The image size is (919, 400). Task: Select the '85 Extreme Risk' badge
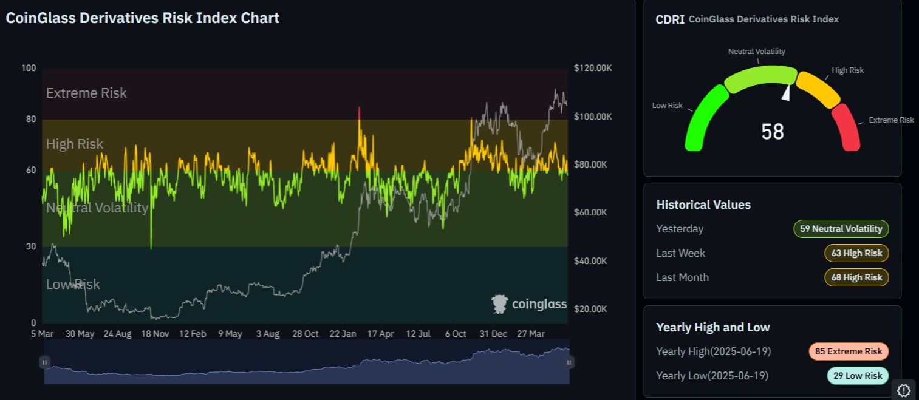[849, 351]
